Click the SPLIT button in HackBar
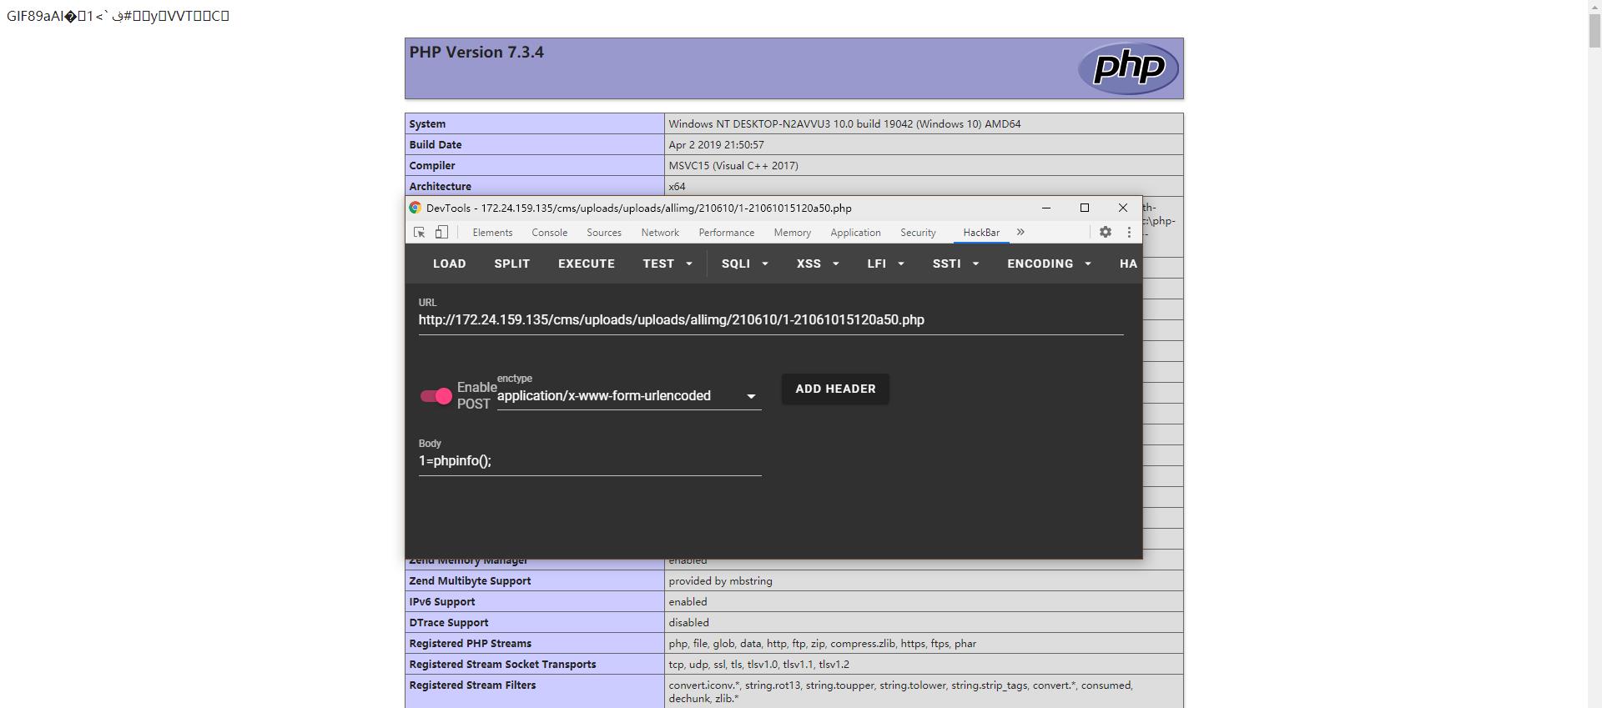Viewport: 1602px width, 708px height. click(511, 264)
